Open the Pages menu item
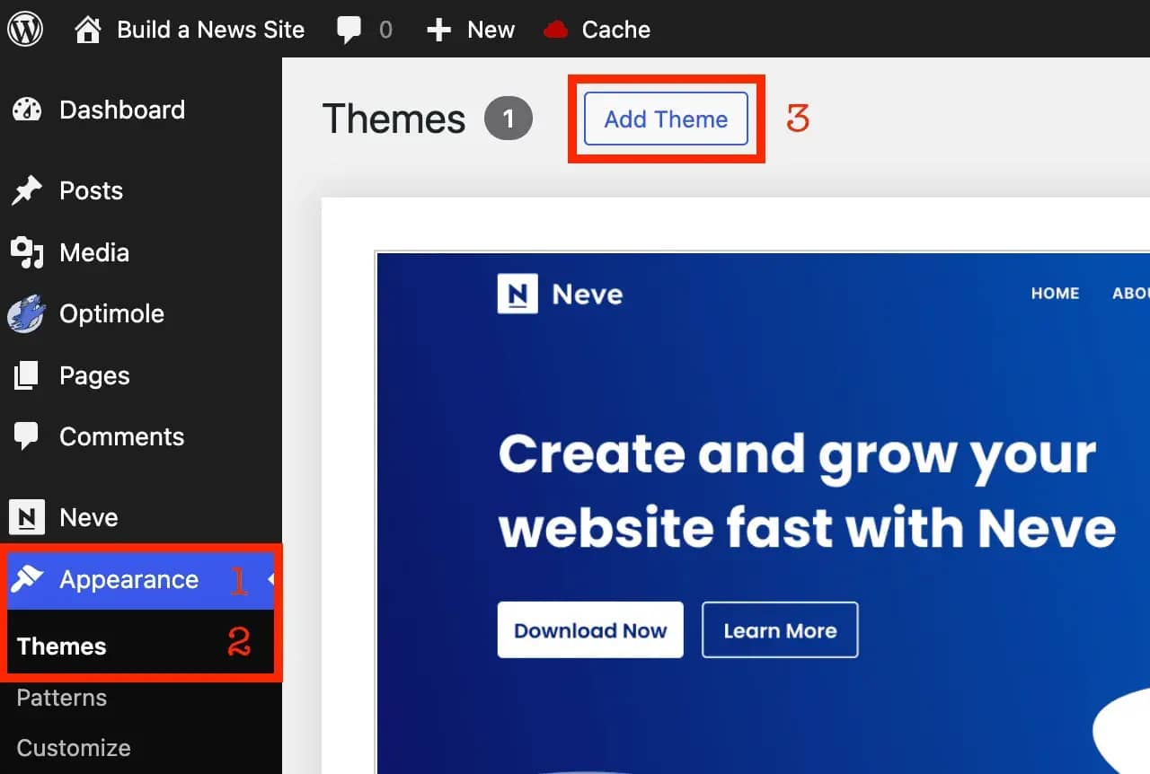1150x774 pixels. point(94,375)
